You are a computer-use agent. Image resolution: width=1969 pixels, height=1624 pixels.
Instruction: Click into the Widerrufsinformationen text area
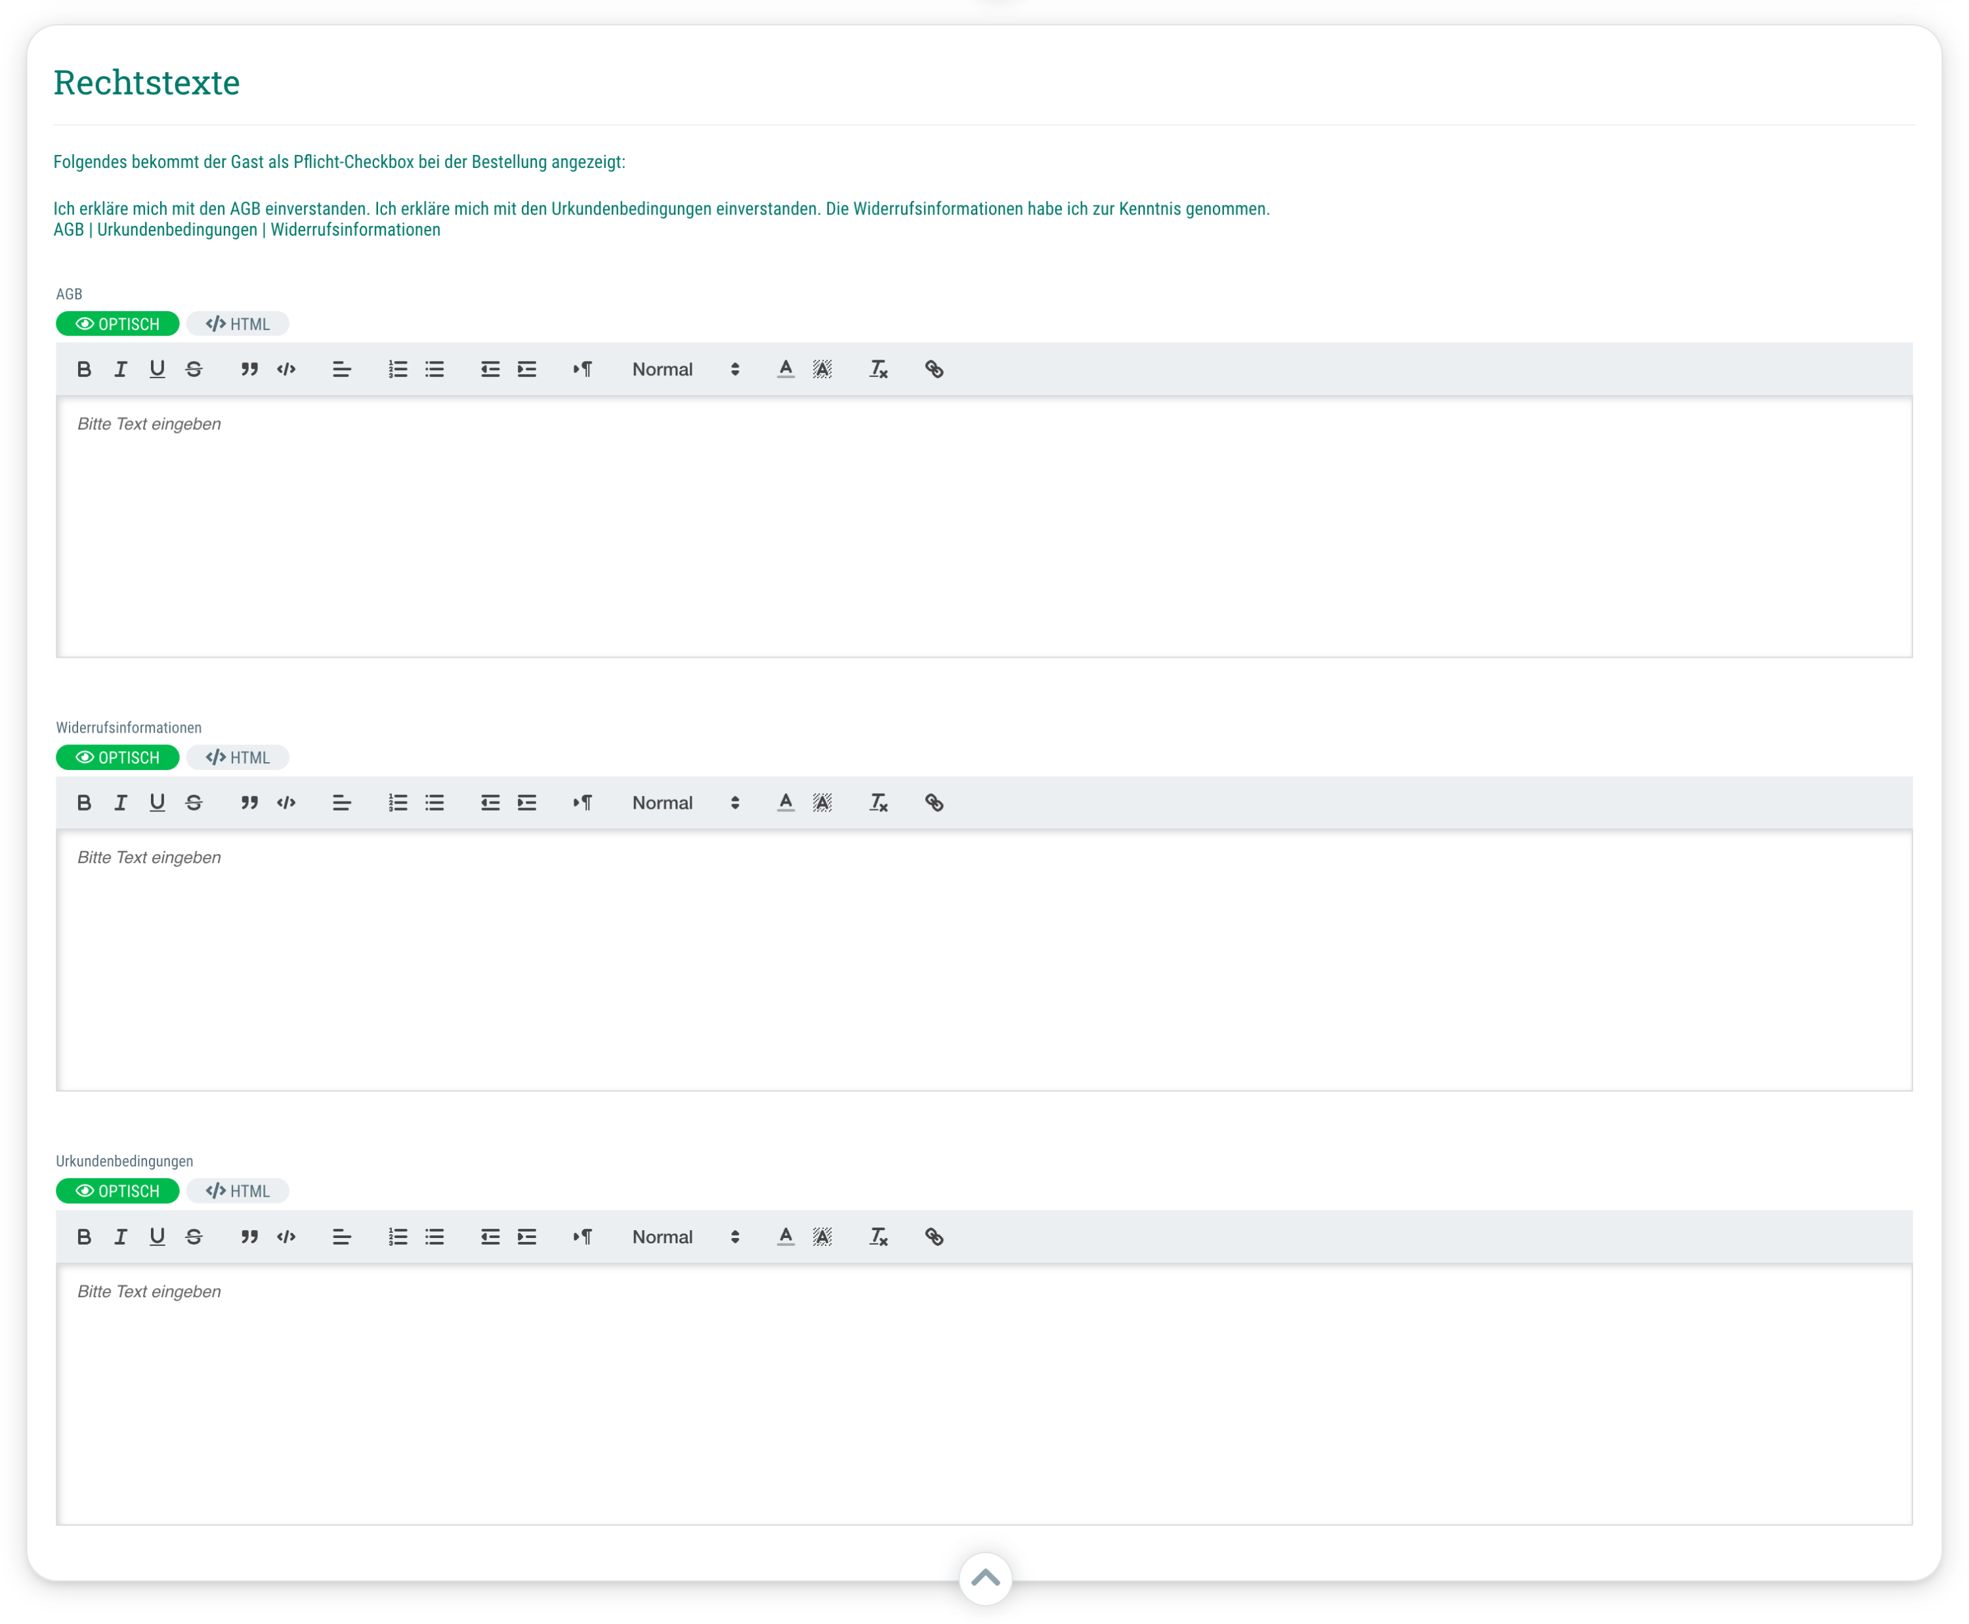[984, 961]
